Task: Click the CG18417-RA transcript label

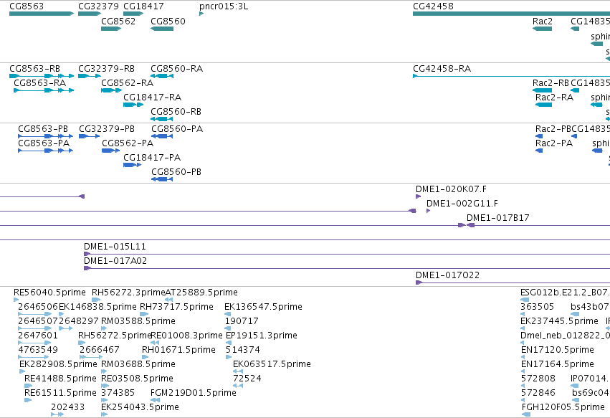Action: [152, 98]
